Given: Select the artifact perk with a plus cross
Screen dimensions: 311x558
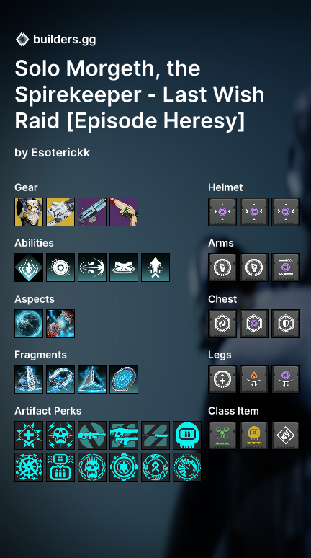Looking at the screenshot, I should point(29,435).
